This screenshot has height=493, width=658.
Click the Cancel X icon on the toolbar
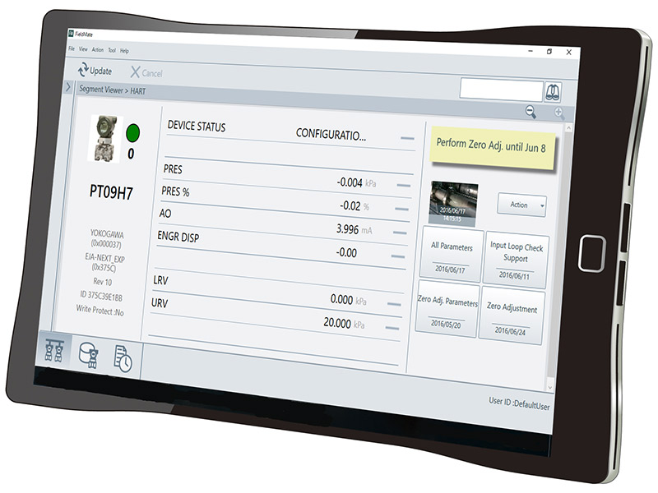click(x=136, y=73)
